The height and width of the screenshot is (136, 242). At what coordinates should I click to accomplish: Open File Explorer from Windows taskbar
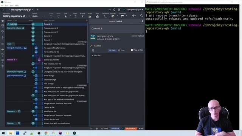[x=11, y=133]
